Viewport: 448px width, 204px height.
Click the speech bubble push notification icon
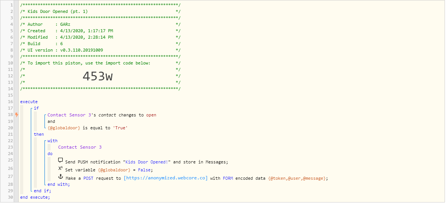click(x=60, y=160)
